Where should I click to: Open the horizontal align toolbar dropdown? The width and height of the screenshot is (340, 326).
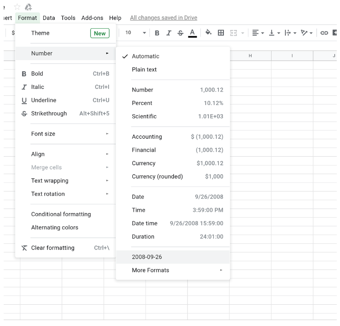tap(258, 33)
